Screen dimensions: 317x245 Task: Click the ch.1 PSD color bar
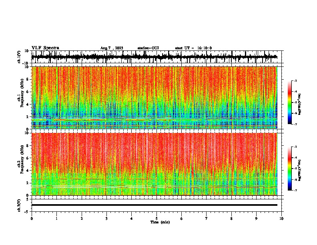click(290, 102)
